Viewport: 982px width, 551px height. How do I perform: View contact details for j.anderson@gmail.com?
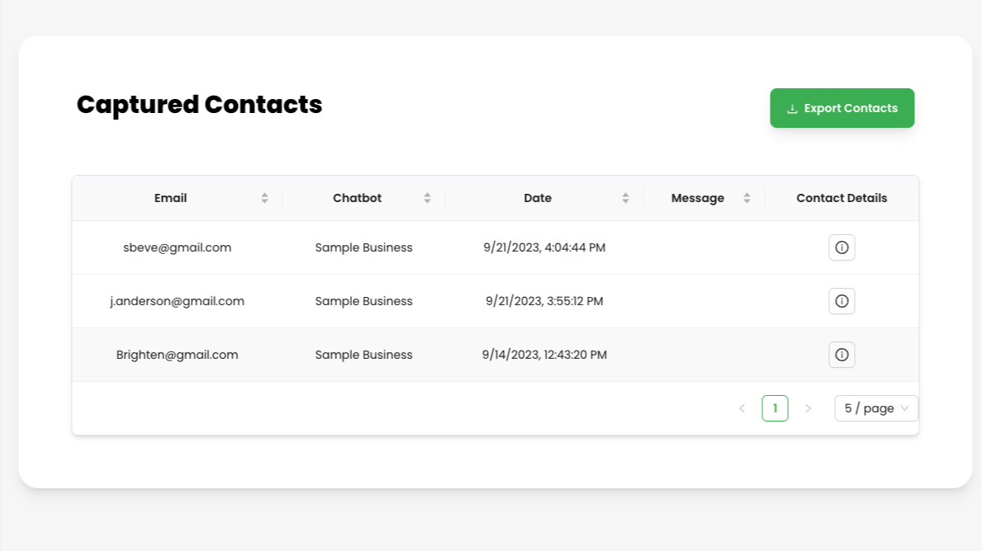click(842, 300)
